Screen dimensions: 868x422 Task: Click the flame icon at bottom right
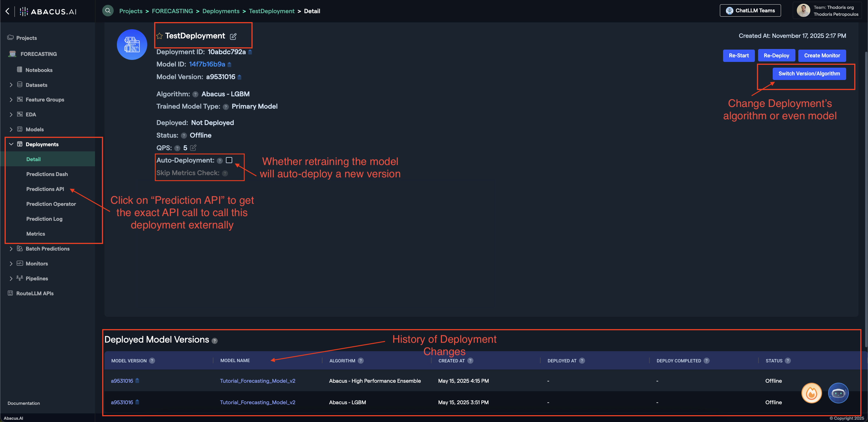[x=811, y=393]
